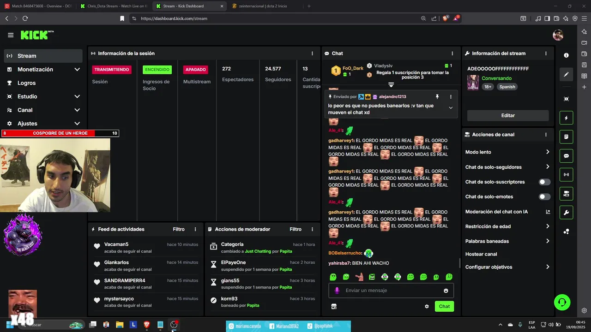591x332 pixels.
Task: Click the Papita link in korn93 ban row
Action: [x=253, y=305]
